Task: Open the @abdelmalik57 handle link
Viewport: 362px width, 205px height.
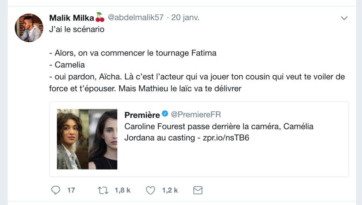Action: (x=136, y=18)
